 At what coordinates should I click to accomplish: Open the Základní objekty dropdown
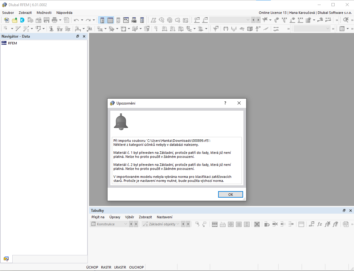point(161,224)
